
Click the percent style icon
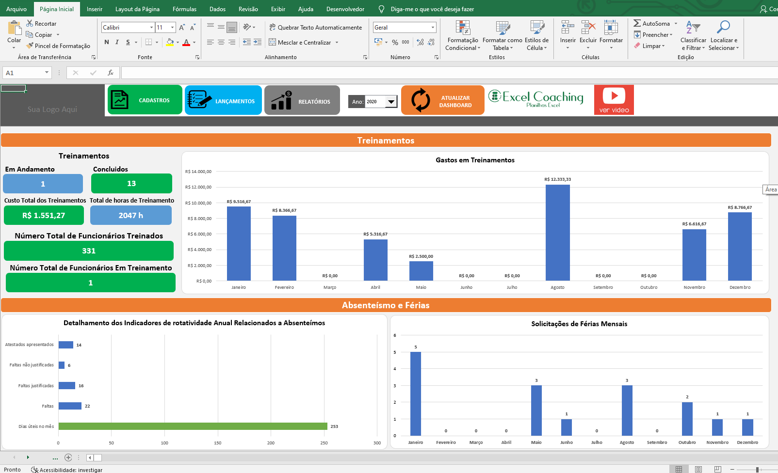[x=395, y=43]
